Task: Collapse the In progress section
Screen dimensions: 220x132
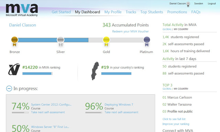Action: 9,88
